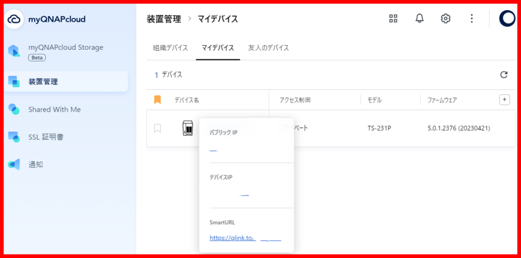521x258 pixels.
Task: Click the user profile avatar
Action: tap(507, 19)
